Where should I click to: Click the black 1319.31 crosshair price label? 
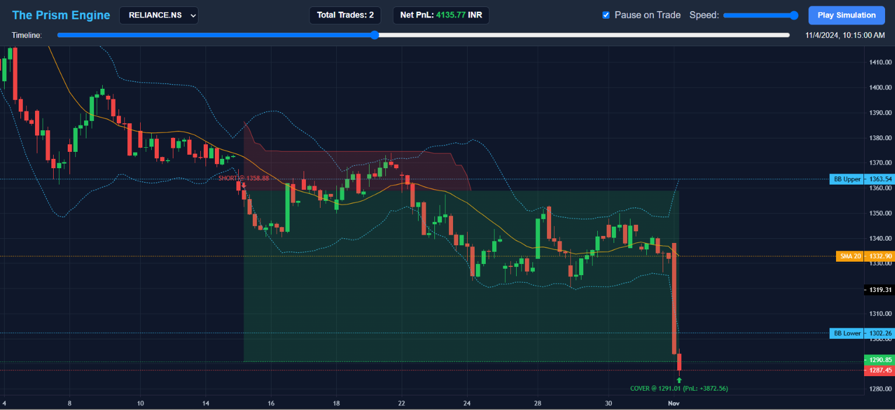tap(879, 290)
